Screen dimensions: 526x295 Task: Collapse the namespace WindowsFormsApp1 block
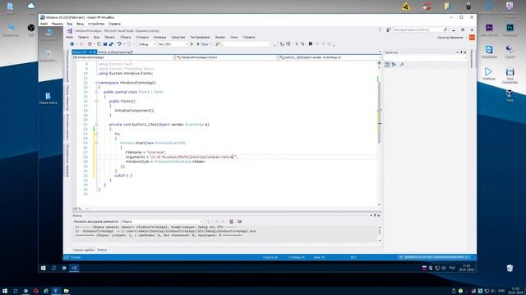[x=97, y=83]
